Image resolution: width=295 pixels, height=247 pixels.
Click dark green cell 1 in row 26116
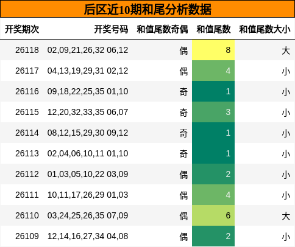pyautogui.click(x=213, y=91)
